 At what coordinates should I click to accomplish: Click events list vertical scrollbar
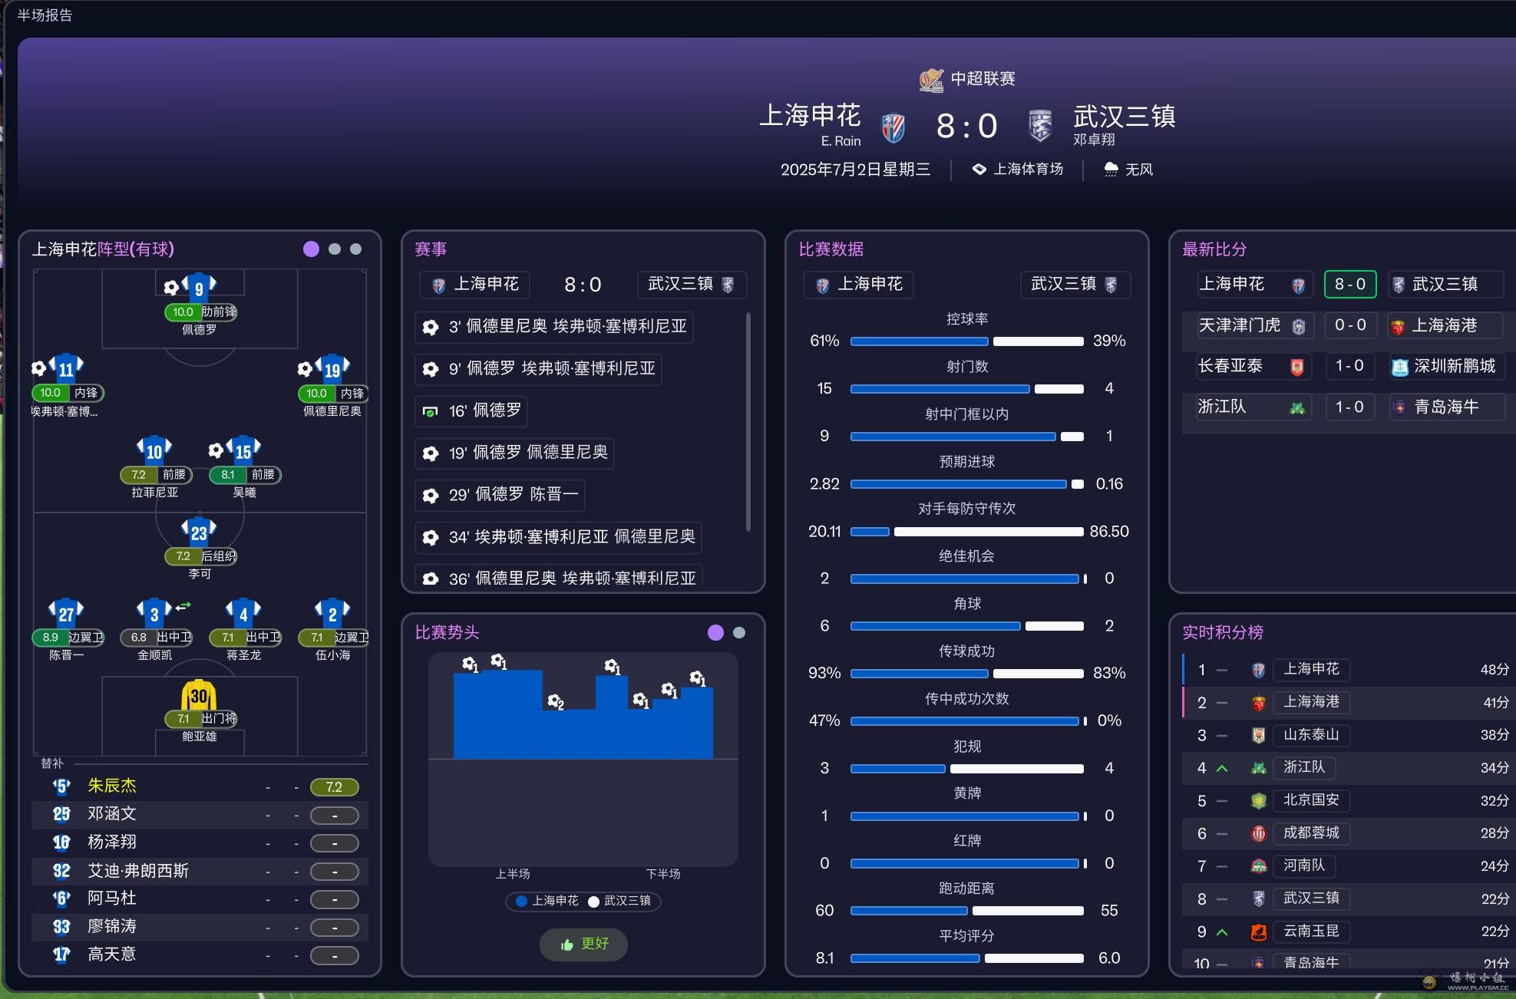point(748,422)
